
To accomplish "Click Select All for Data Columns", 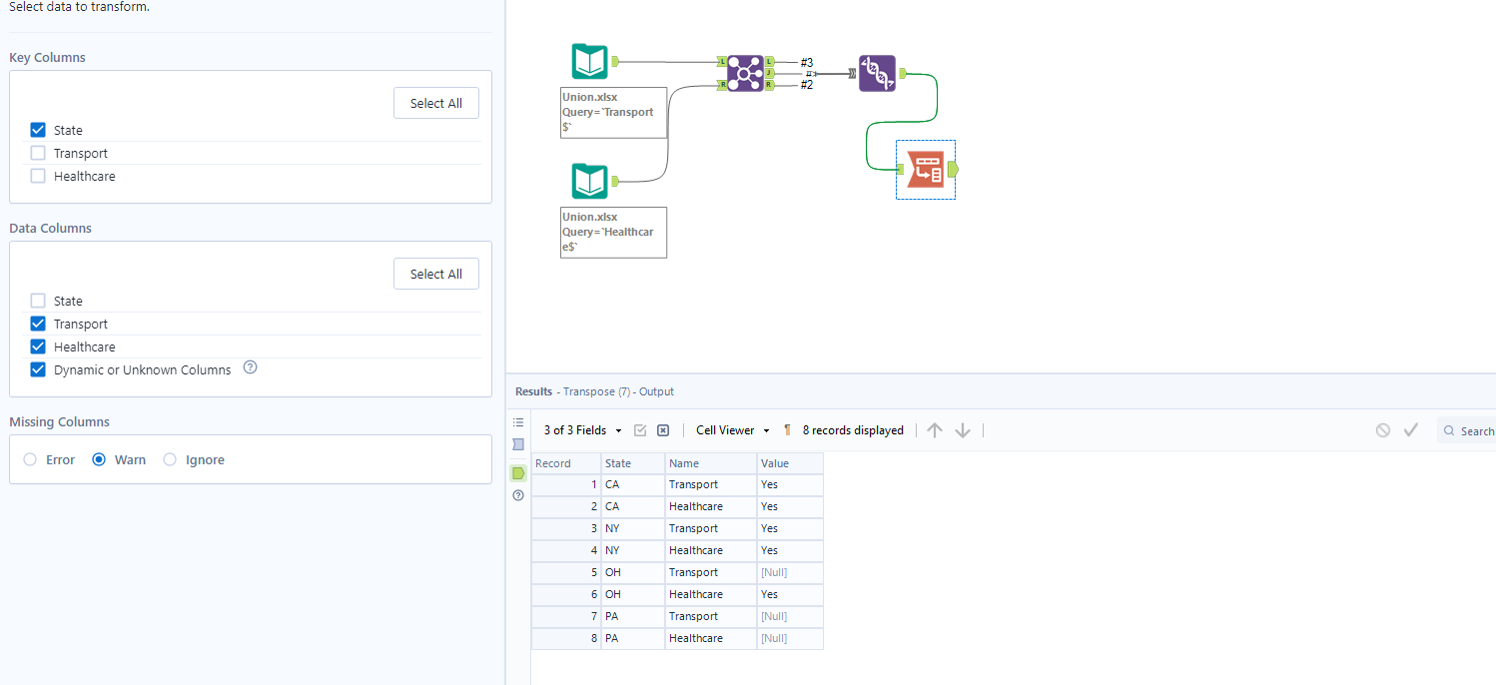I will tap(435, 274).
